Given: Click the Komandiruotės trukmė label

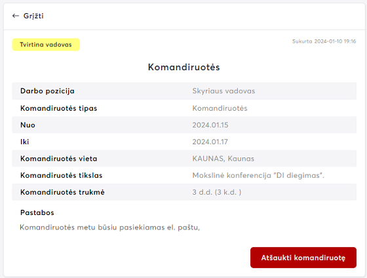Looking at the screenshot, I should coord(62,192).
